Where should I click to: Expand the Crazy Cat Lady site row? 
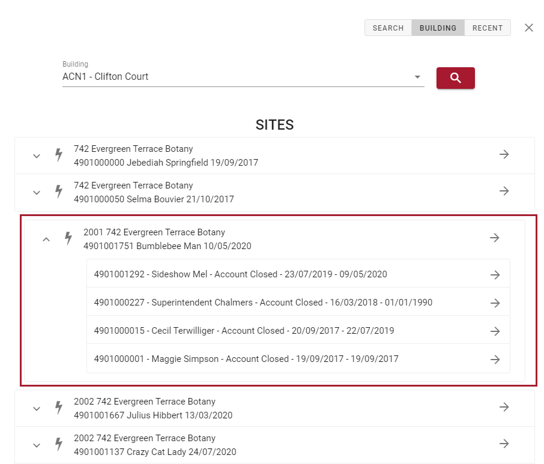[x=37, y=445]
